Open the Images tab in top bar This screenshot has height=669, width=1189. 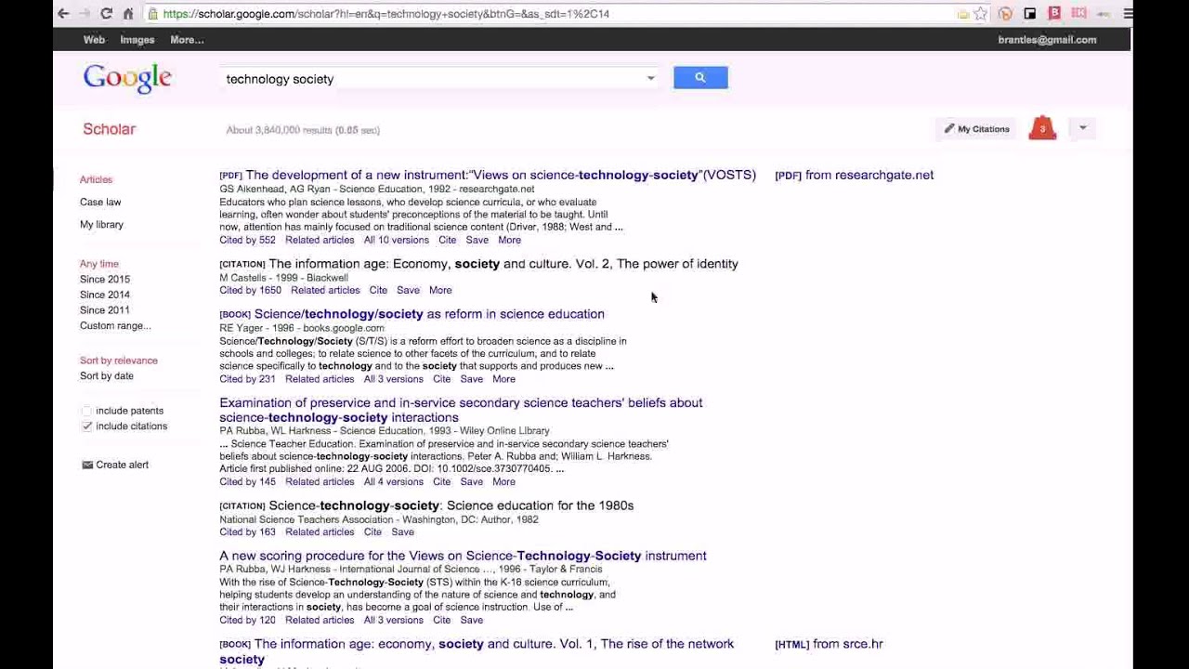pyautogui.click(x=137, y=40)
